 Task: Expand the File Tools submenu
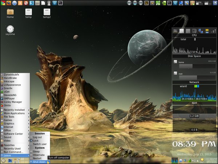(x=15, y=117)
